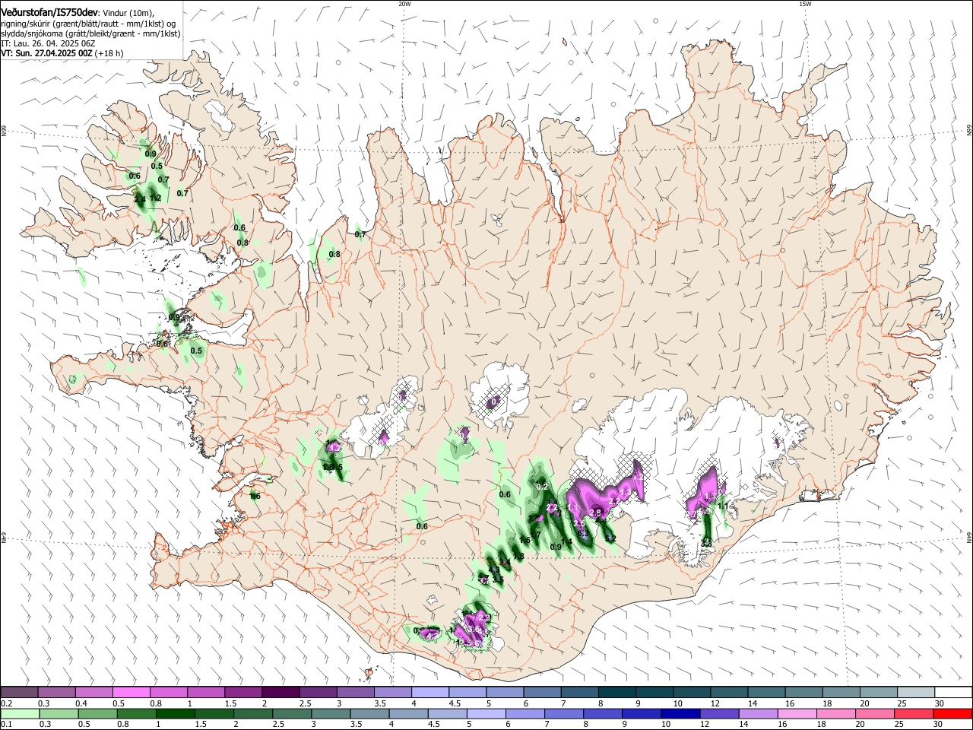Click the white 1.3 snowfall value
This screenshot has width=973, height=730.
626,492
